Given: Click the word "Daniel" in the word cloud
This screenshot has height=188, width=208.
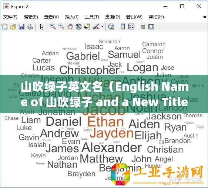Looking at the screenshot, I should [x=64, y=122].
